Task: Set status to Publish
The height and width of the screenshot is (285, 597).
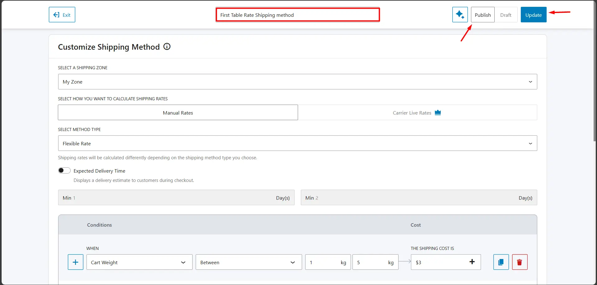Action: click(483, 15)
